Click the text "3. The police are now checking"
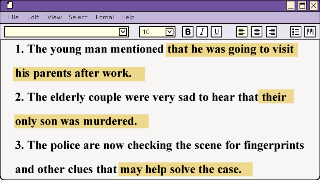 click(x=94, y=145)
